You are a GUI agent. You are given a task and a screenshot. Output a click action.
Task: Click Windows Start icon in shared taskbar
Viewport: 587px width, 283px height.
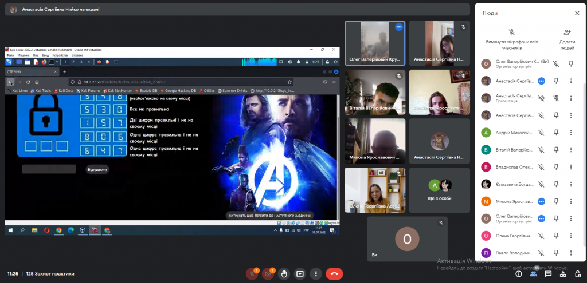pos(10,230)
